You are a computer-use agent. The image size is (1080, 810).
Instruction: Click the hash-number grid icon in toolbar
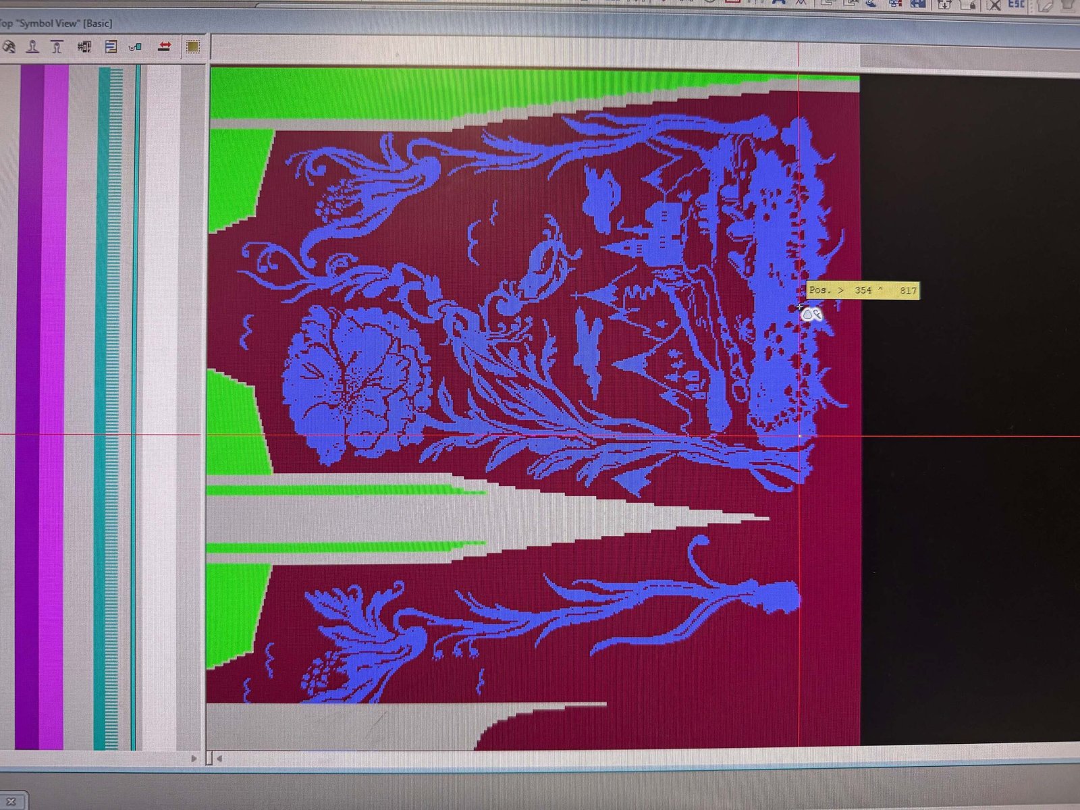pos(84,47)
